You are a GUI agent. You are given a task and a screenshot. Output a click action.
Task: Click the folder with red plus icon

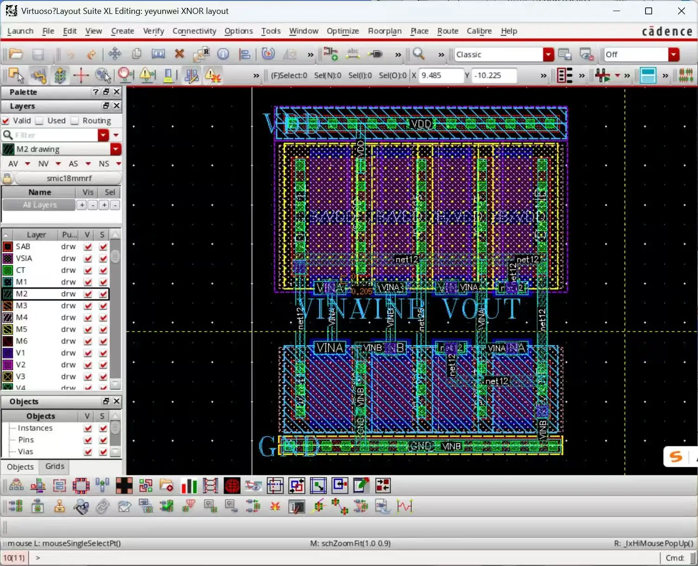[x=166, y=485]
